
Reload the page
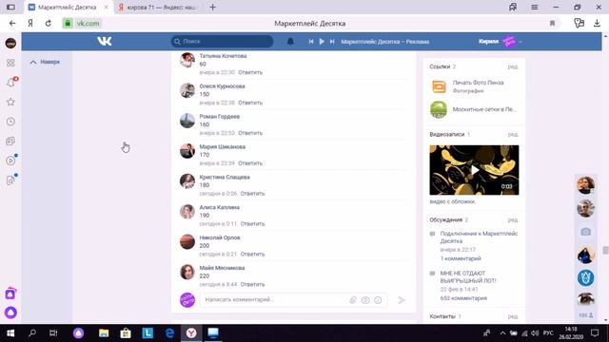tap(49, 23)
